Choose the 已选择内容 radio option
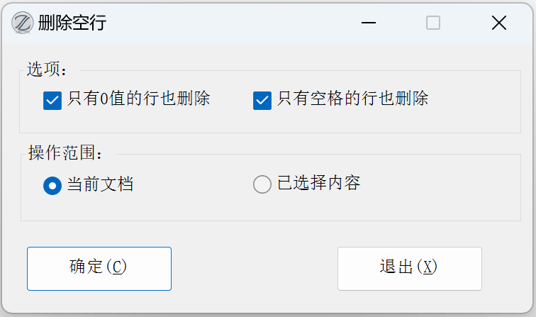The image size is (536, 317). pos(262,185)
